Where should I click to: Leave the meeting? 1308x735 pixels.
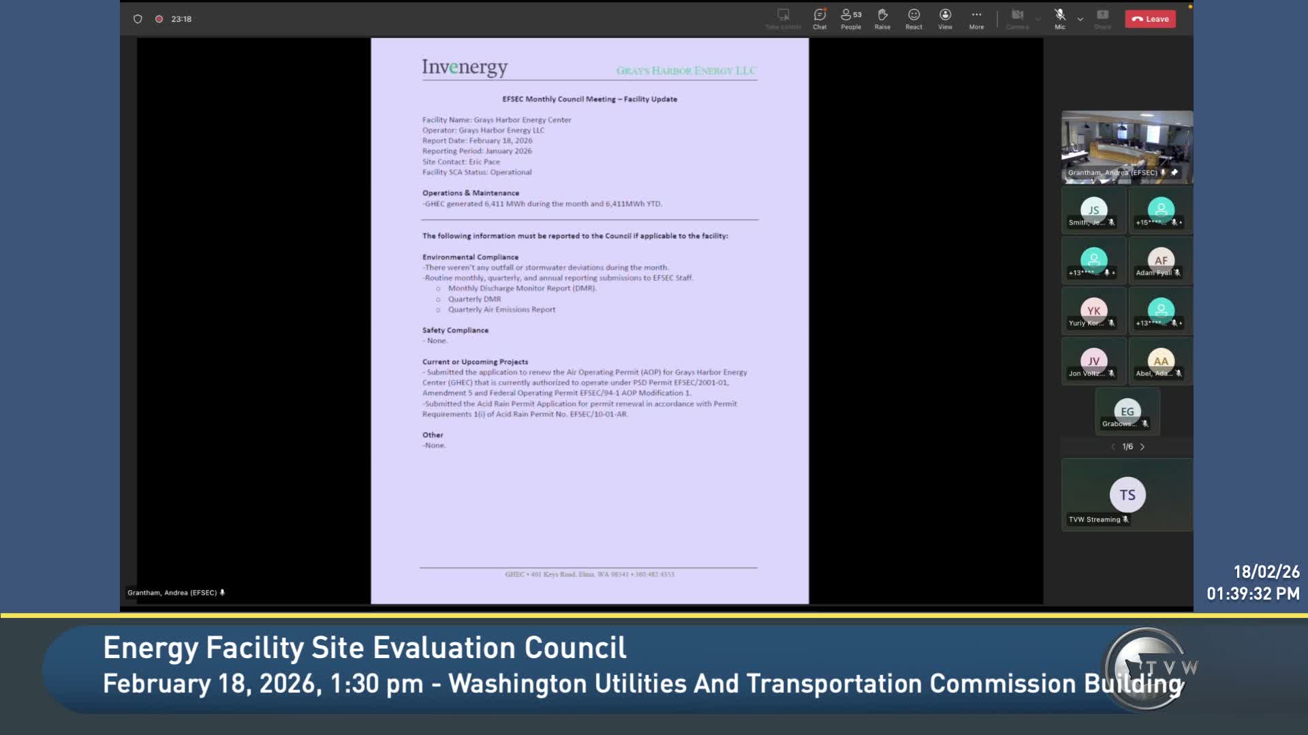[1150, 19]
